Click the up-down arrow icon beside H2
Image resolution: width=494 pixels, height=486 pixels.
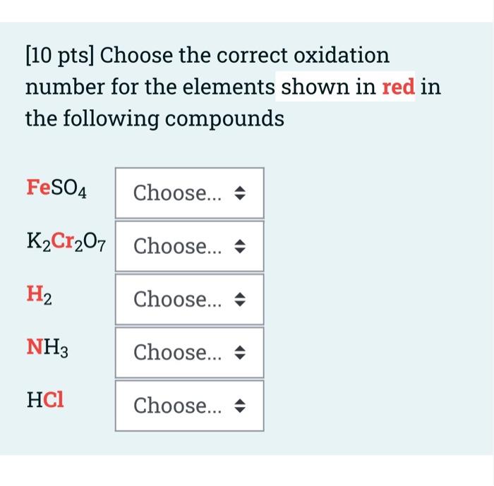(x=240, y=300)
